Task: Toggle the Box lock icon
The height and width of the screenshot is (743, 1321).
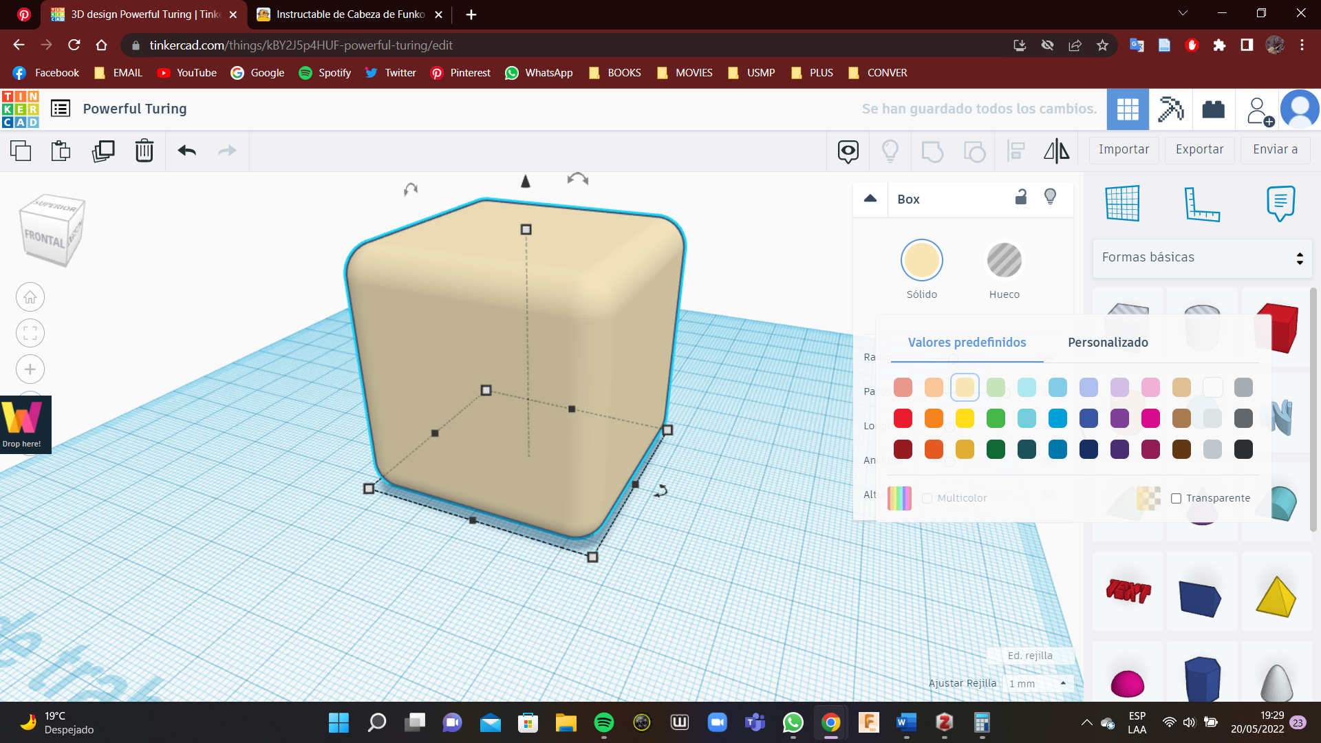Action: pyautogui.click(x=1021, y=197)
